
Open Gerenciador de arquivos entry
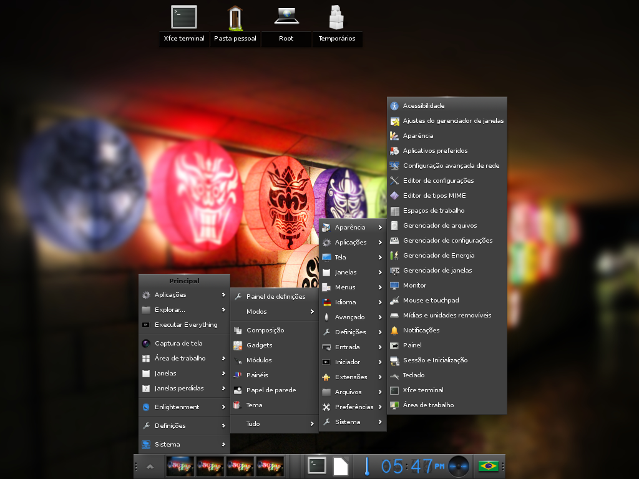click(x=447, y=226)
